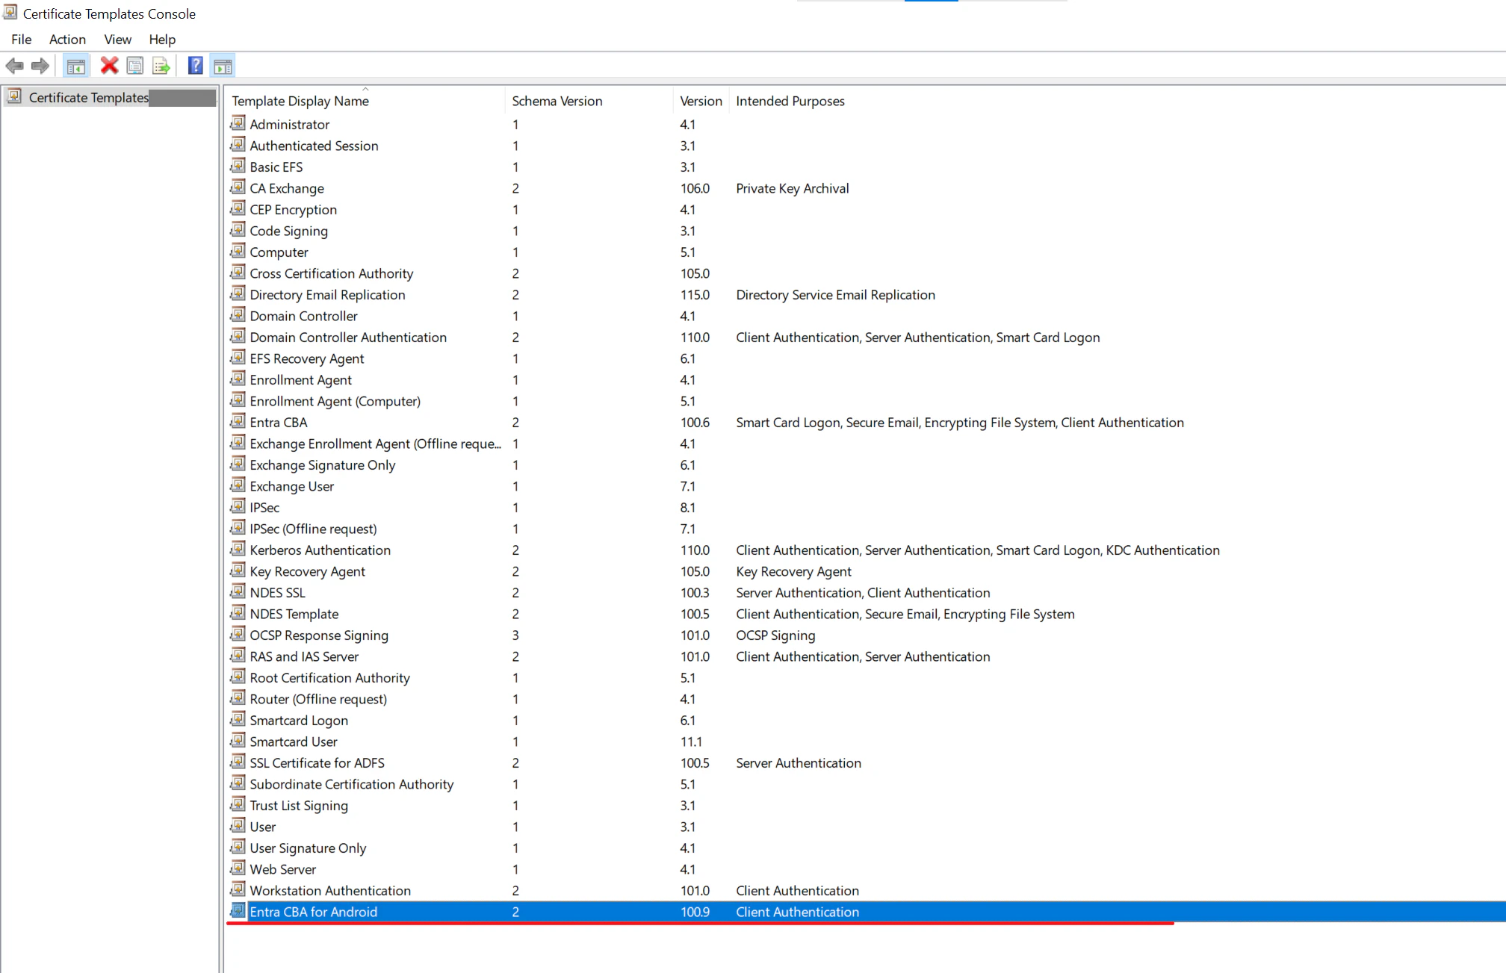Screen dimensions: 1506x973
Task: Select the Router (Offline request) template
Action: (x=318, y=699)
